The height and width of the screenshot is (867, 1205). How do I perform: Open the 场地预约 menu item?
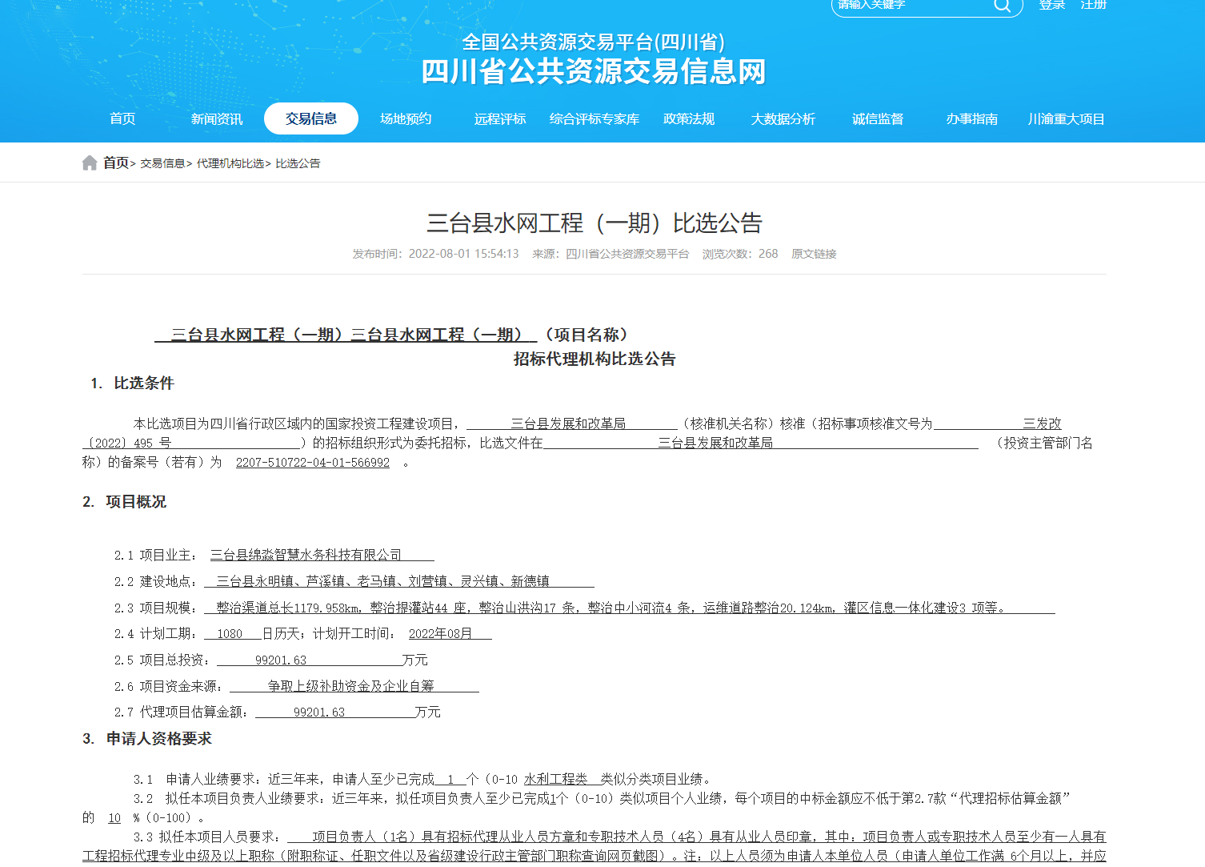pyautogui.click(x=406, y=118)
